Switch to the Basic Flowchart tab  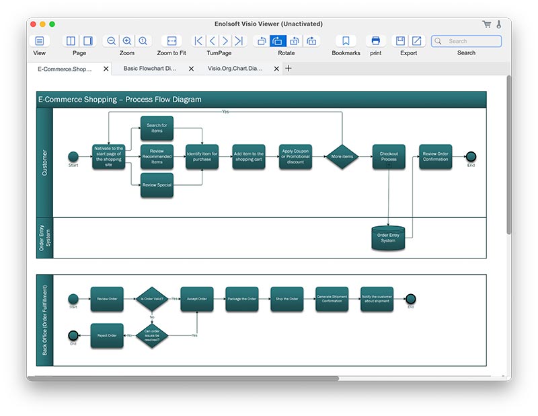(x=150, y=69)
